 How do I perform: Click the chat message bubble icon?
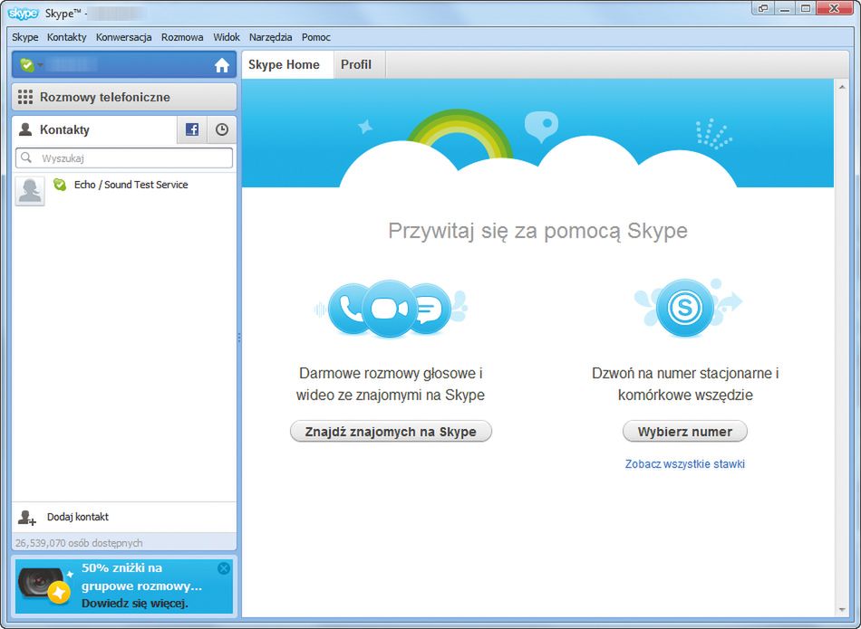pyautogui.click(x=430, y=309)
